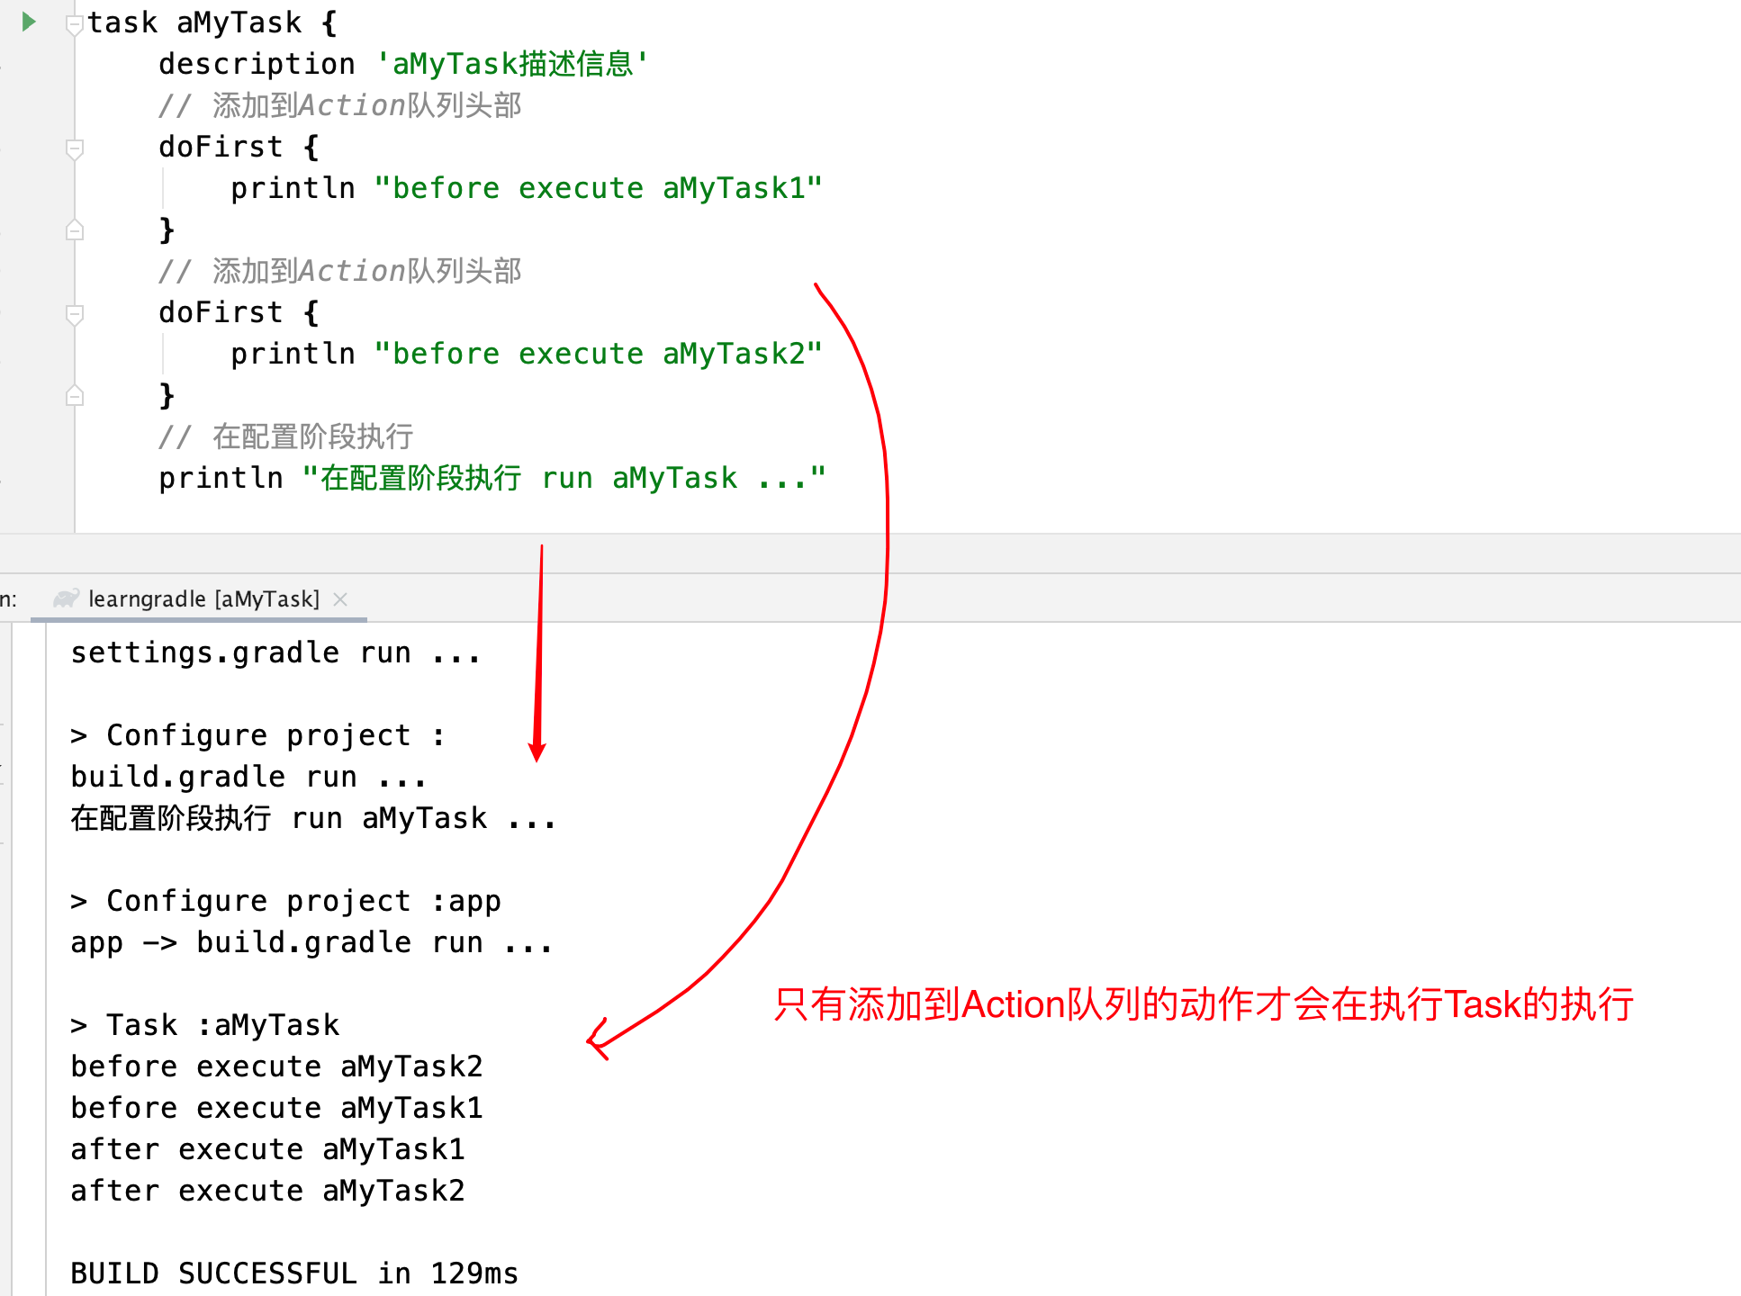Click 'BUILD SUCCESSFUL in 129ms' output line

pos(294,1273)
